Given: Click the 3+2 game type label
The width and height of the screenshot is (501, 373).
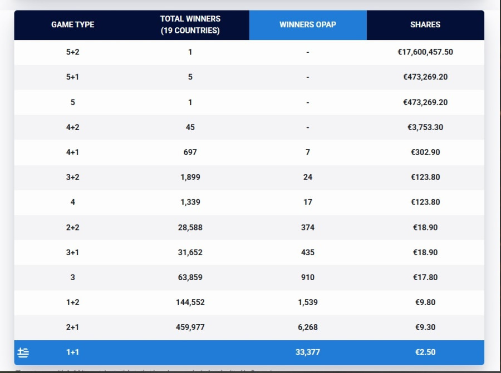Looking at the screenshot, I should [73, 177].
